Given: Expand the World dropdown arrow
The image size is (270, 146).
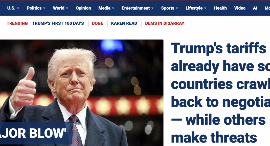Looking at the screenshot, I should [67, 8].
